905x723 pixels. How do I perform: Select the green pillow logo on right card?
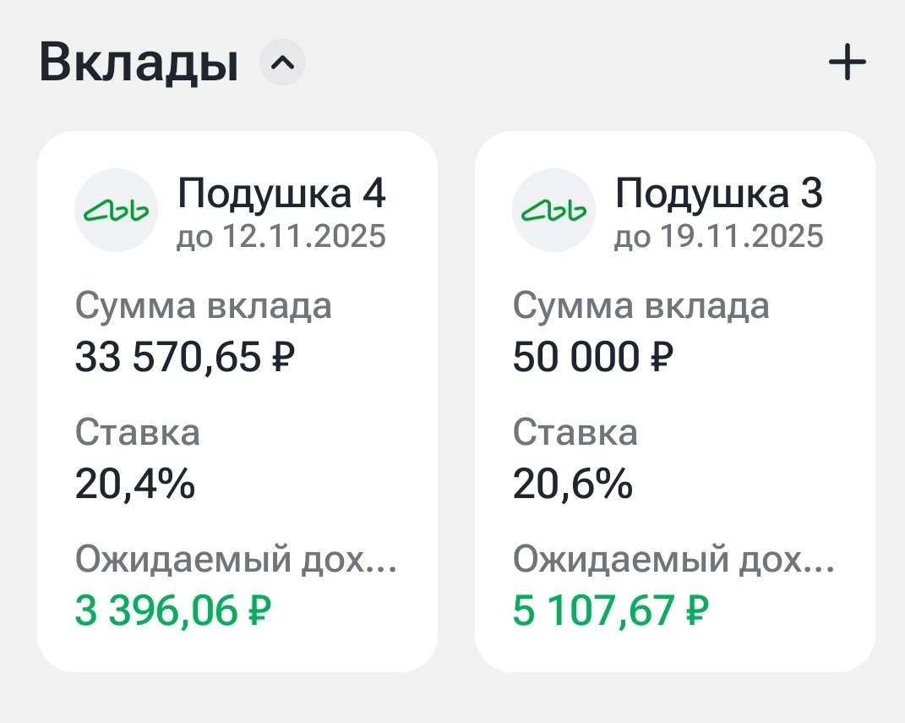click(x=553, y=211)
